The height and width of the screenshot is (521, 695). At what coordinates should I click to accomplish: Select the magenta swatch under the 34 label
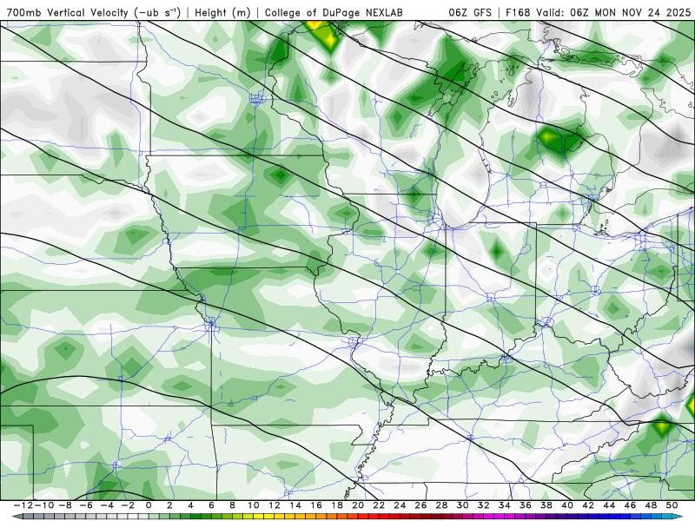pyautogui.click(x=510, y=516)
